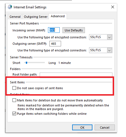
Task: Open the Outgoing Server tab
Action: point(36,17)
